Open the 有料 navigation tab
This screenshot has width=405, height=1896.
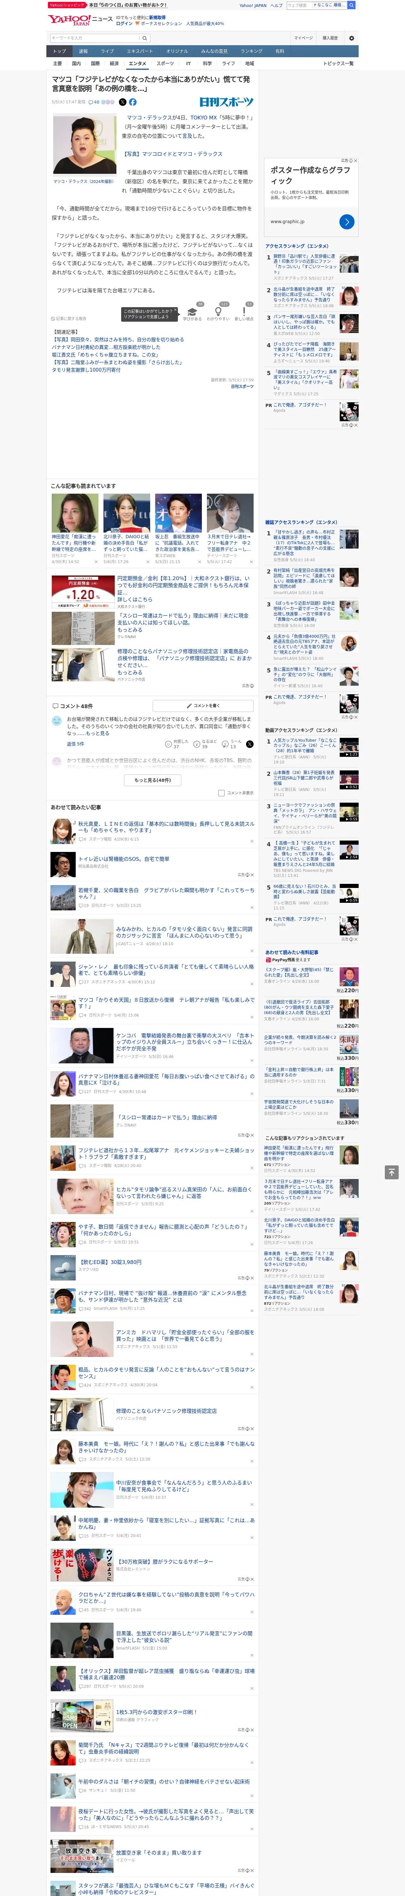tap(279, 52)
